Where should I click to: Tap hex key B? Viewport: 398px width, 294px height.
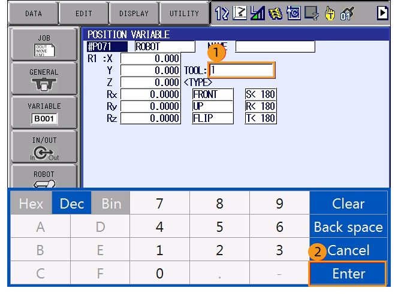pyautogui.click(x=40, y=249)
